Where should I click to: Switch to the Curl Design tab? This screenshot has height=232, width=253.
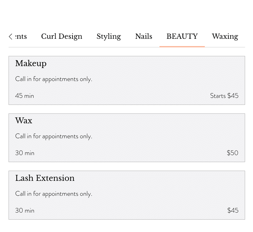point(62,37)
